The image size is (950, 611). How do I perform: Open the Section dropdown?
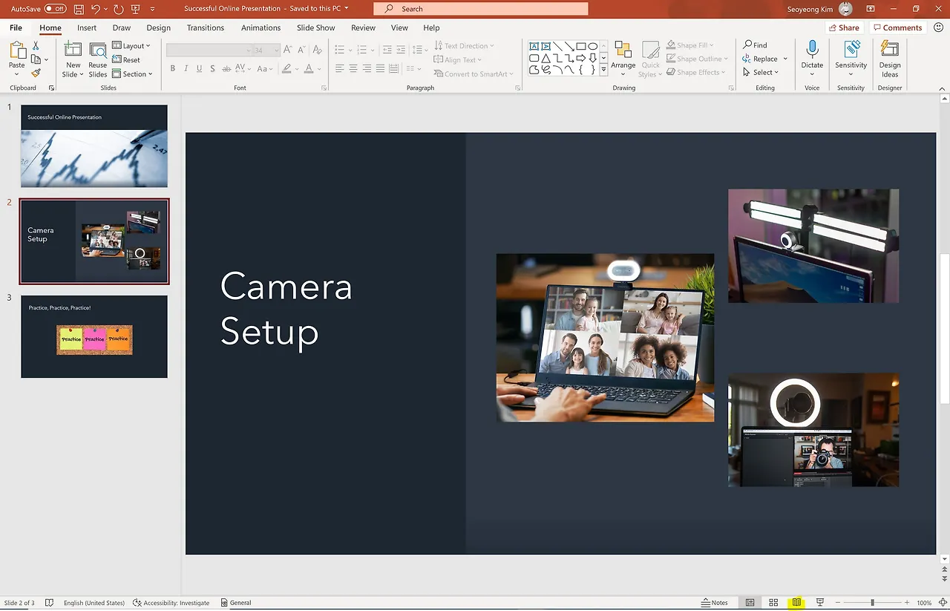(133, 74)
